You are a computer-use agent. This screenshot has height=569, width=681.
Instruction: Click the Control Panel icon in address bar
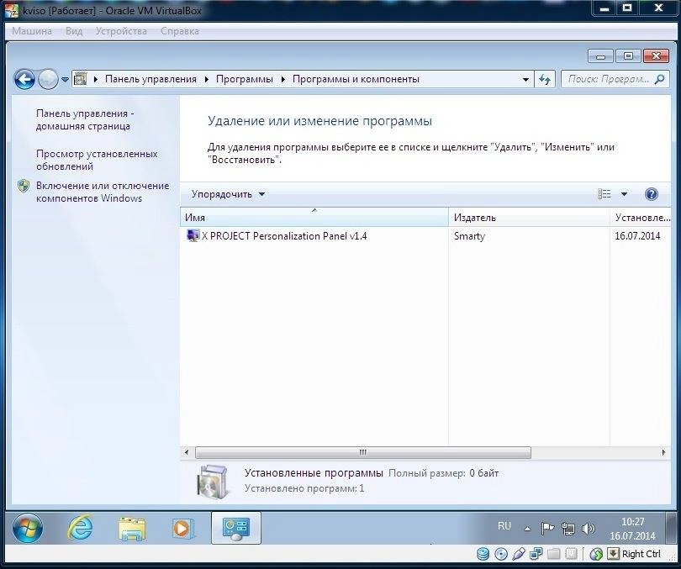81,79
